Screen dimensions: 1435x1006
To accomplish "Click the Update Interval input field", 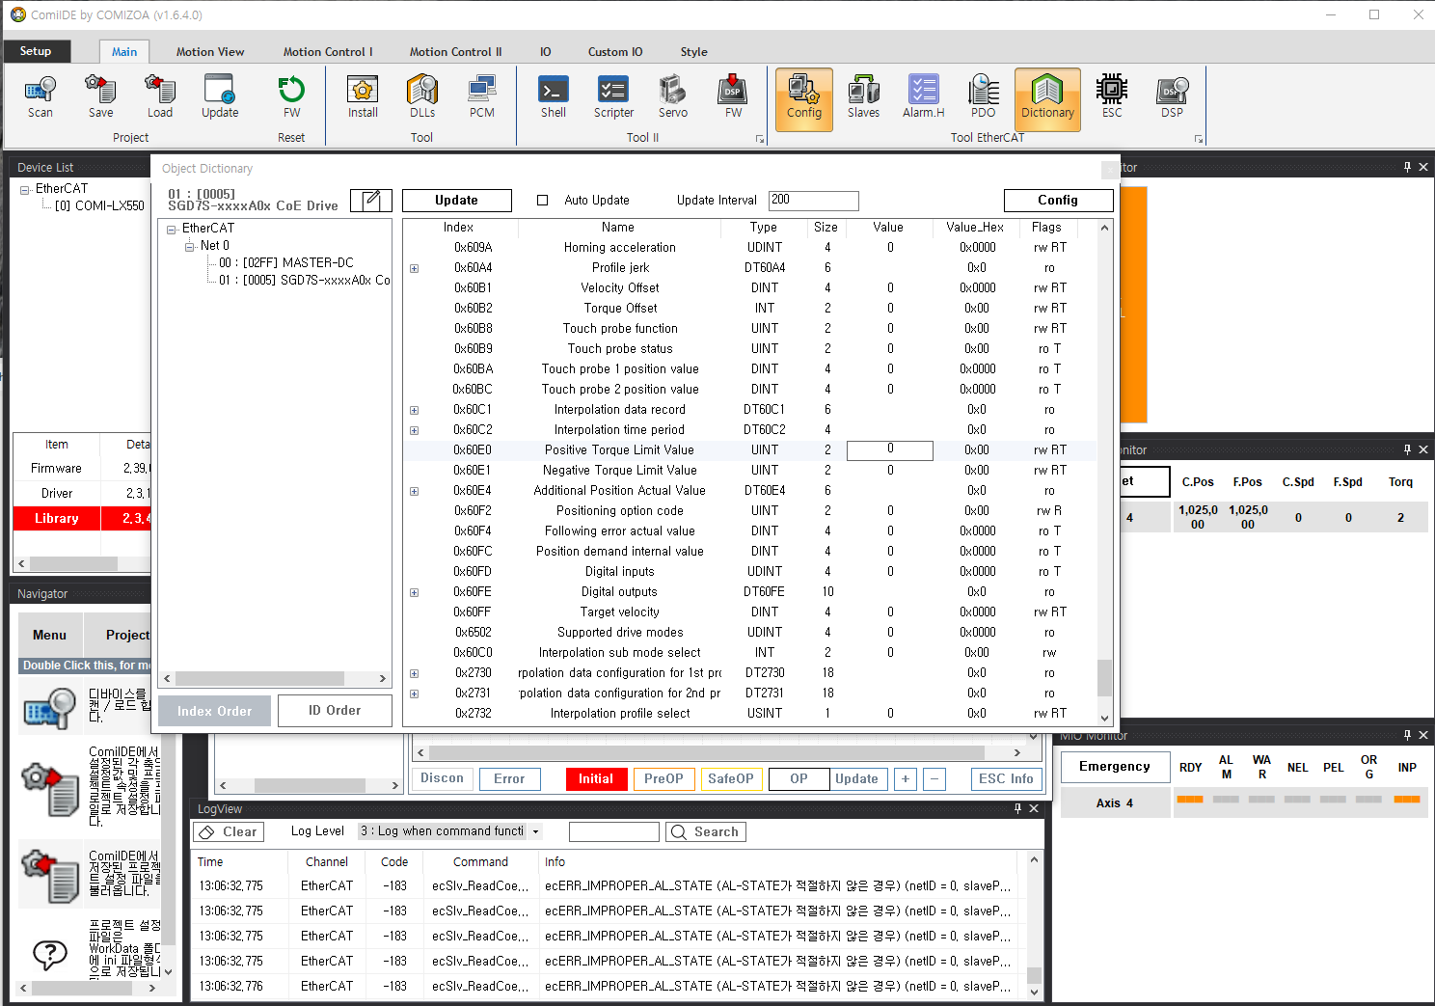I will (813, 200).
